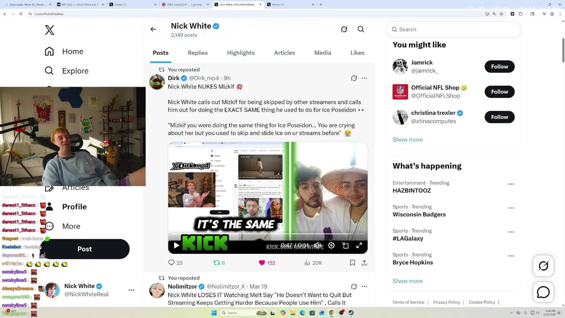This screenshot has height=318, width=565.
Task: Open options for #LAGalaxy trend
Action: [x=511, y=232]
